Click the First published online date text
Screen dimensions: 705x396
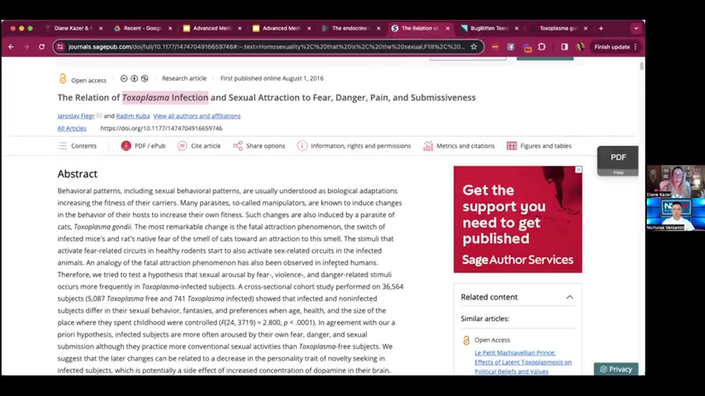(x=272, y=79)
